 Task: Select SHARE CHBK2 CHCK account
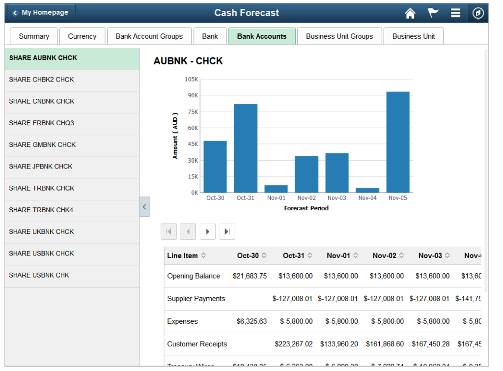[x=72, y=80]
